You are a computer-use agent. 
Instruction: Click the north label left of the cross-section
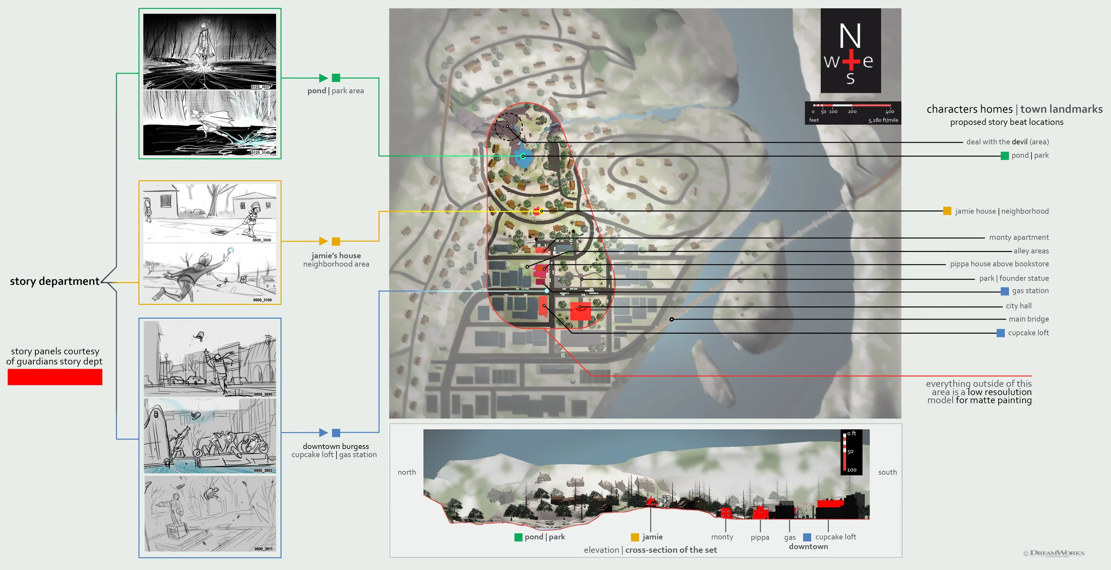pyautogui.click(x=407, y=472)
